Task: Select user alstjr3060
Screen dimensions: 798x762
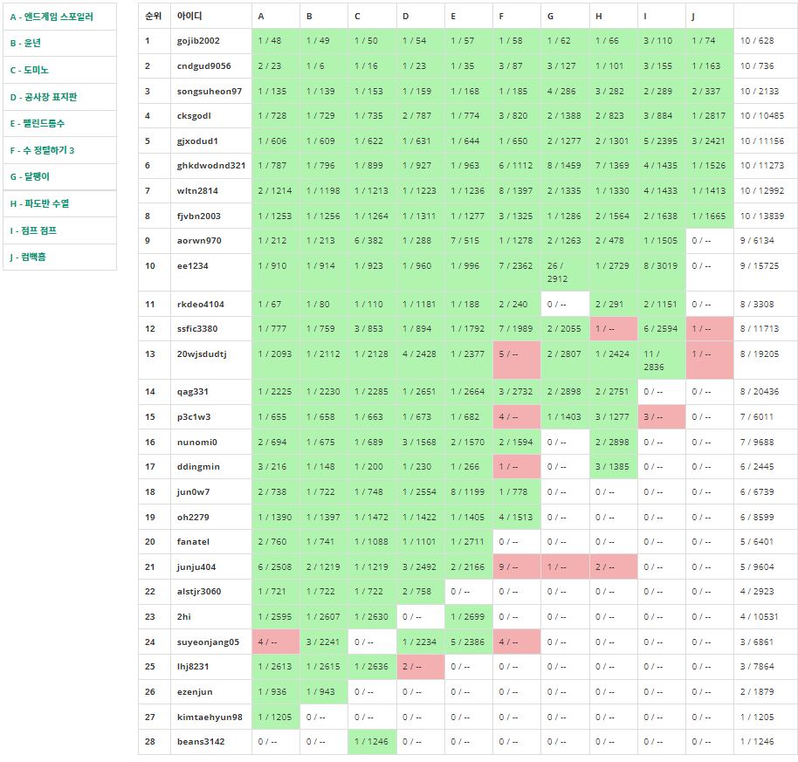Action: coord(199,592)
